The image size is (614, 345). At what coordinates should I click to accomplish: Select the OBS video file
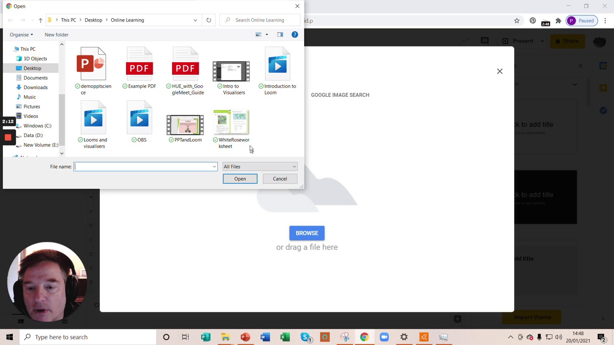click(x=139, y=122)
